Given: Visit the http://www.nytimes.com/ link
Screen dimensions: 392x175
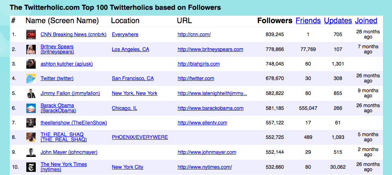Looking at the screenshot, I should (205, 167).
